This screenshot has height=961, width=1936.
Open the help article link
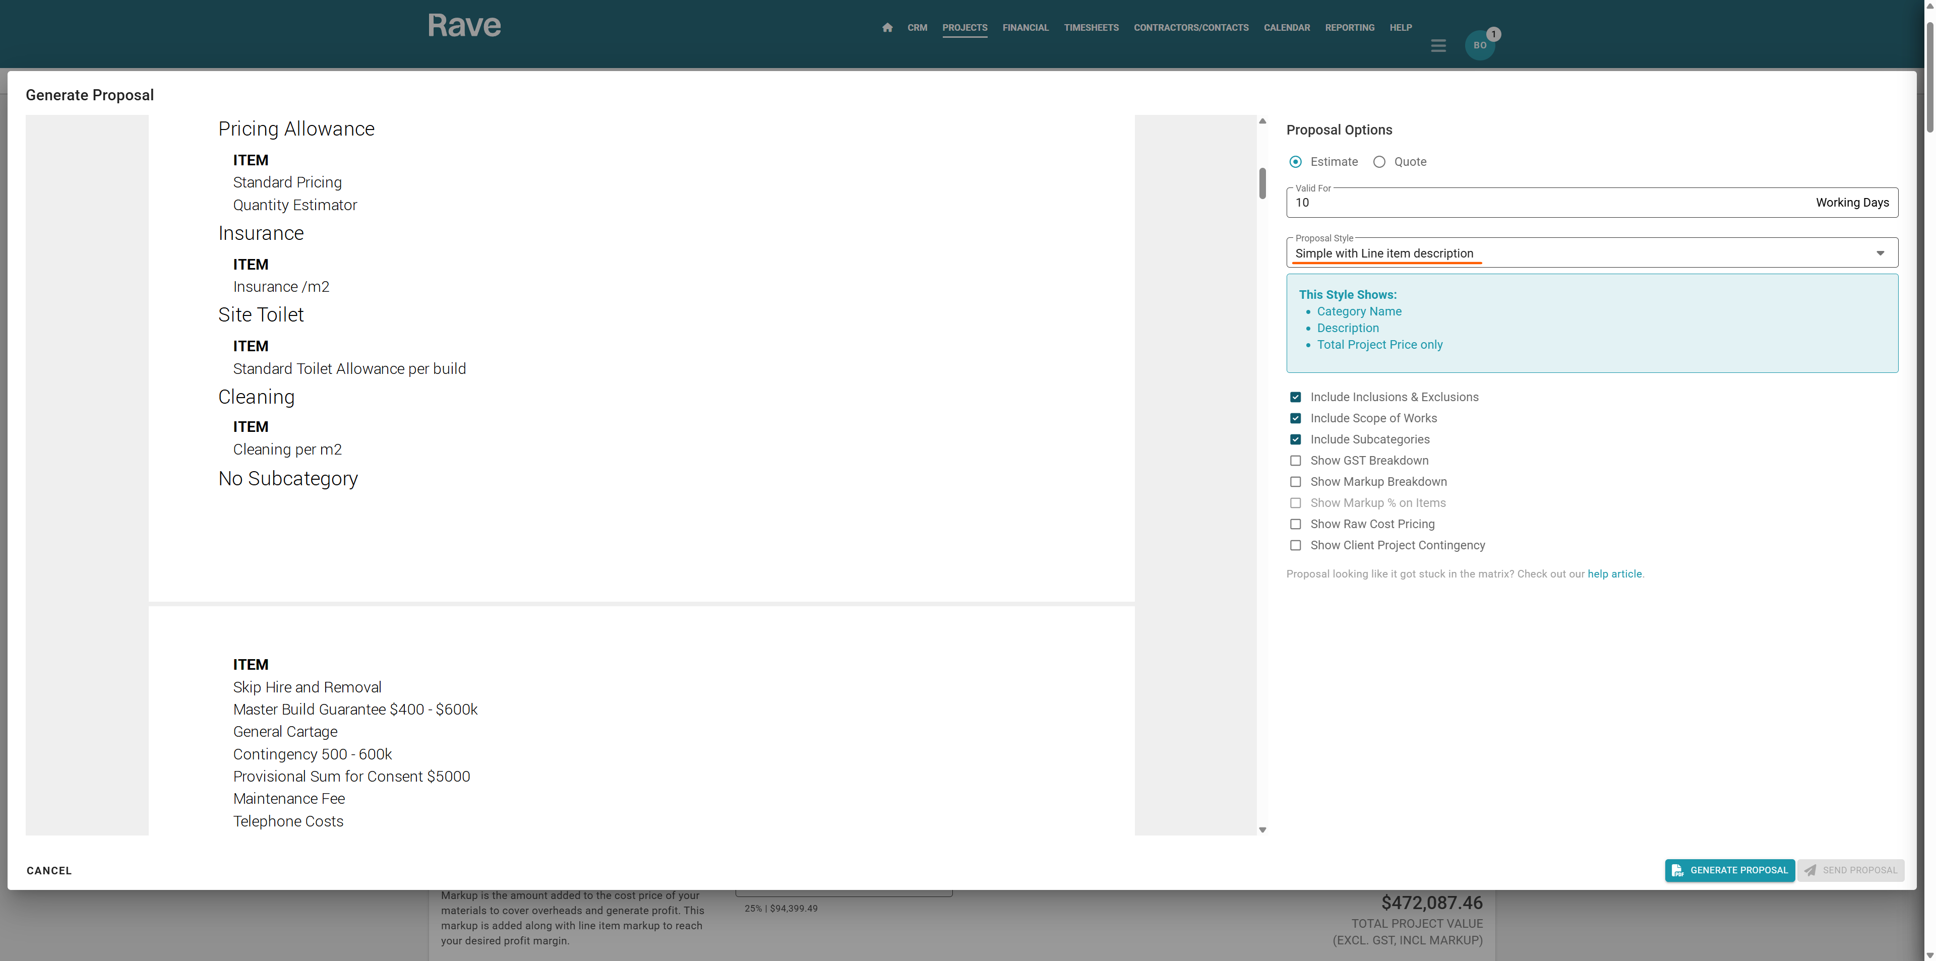tap(1614, 574)
